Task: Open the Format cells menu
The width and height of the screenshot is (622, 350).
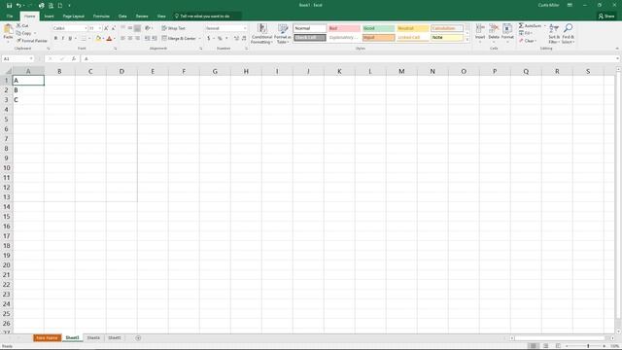Action: coord(507,33)
